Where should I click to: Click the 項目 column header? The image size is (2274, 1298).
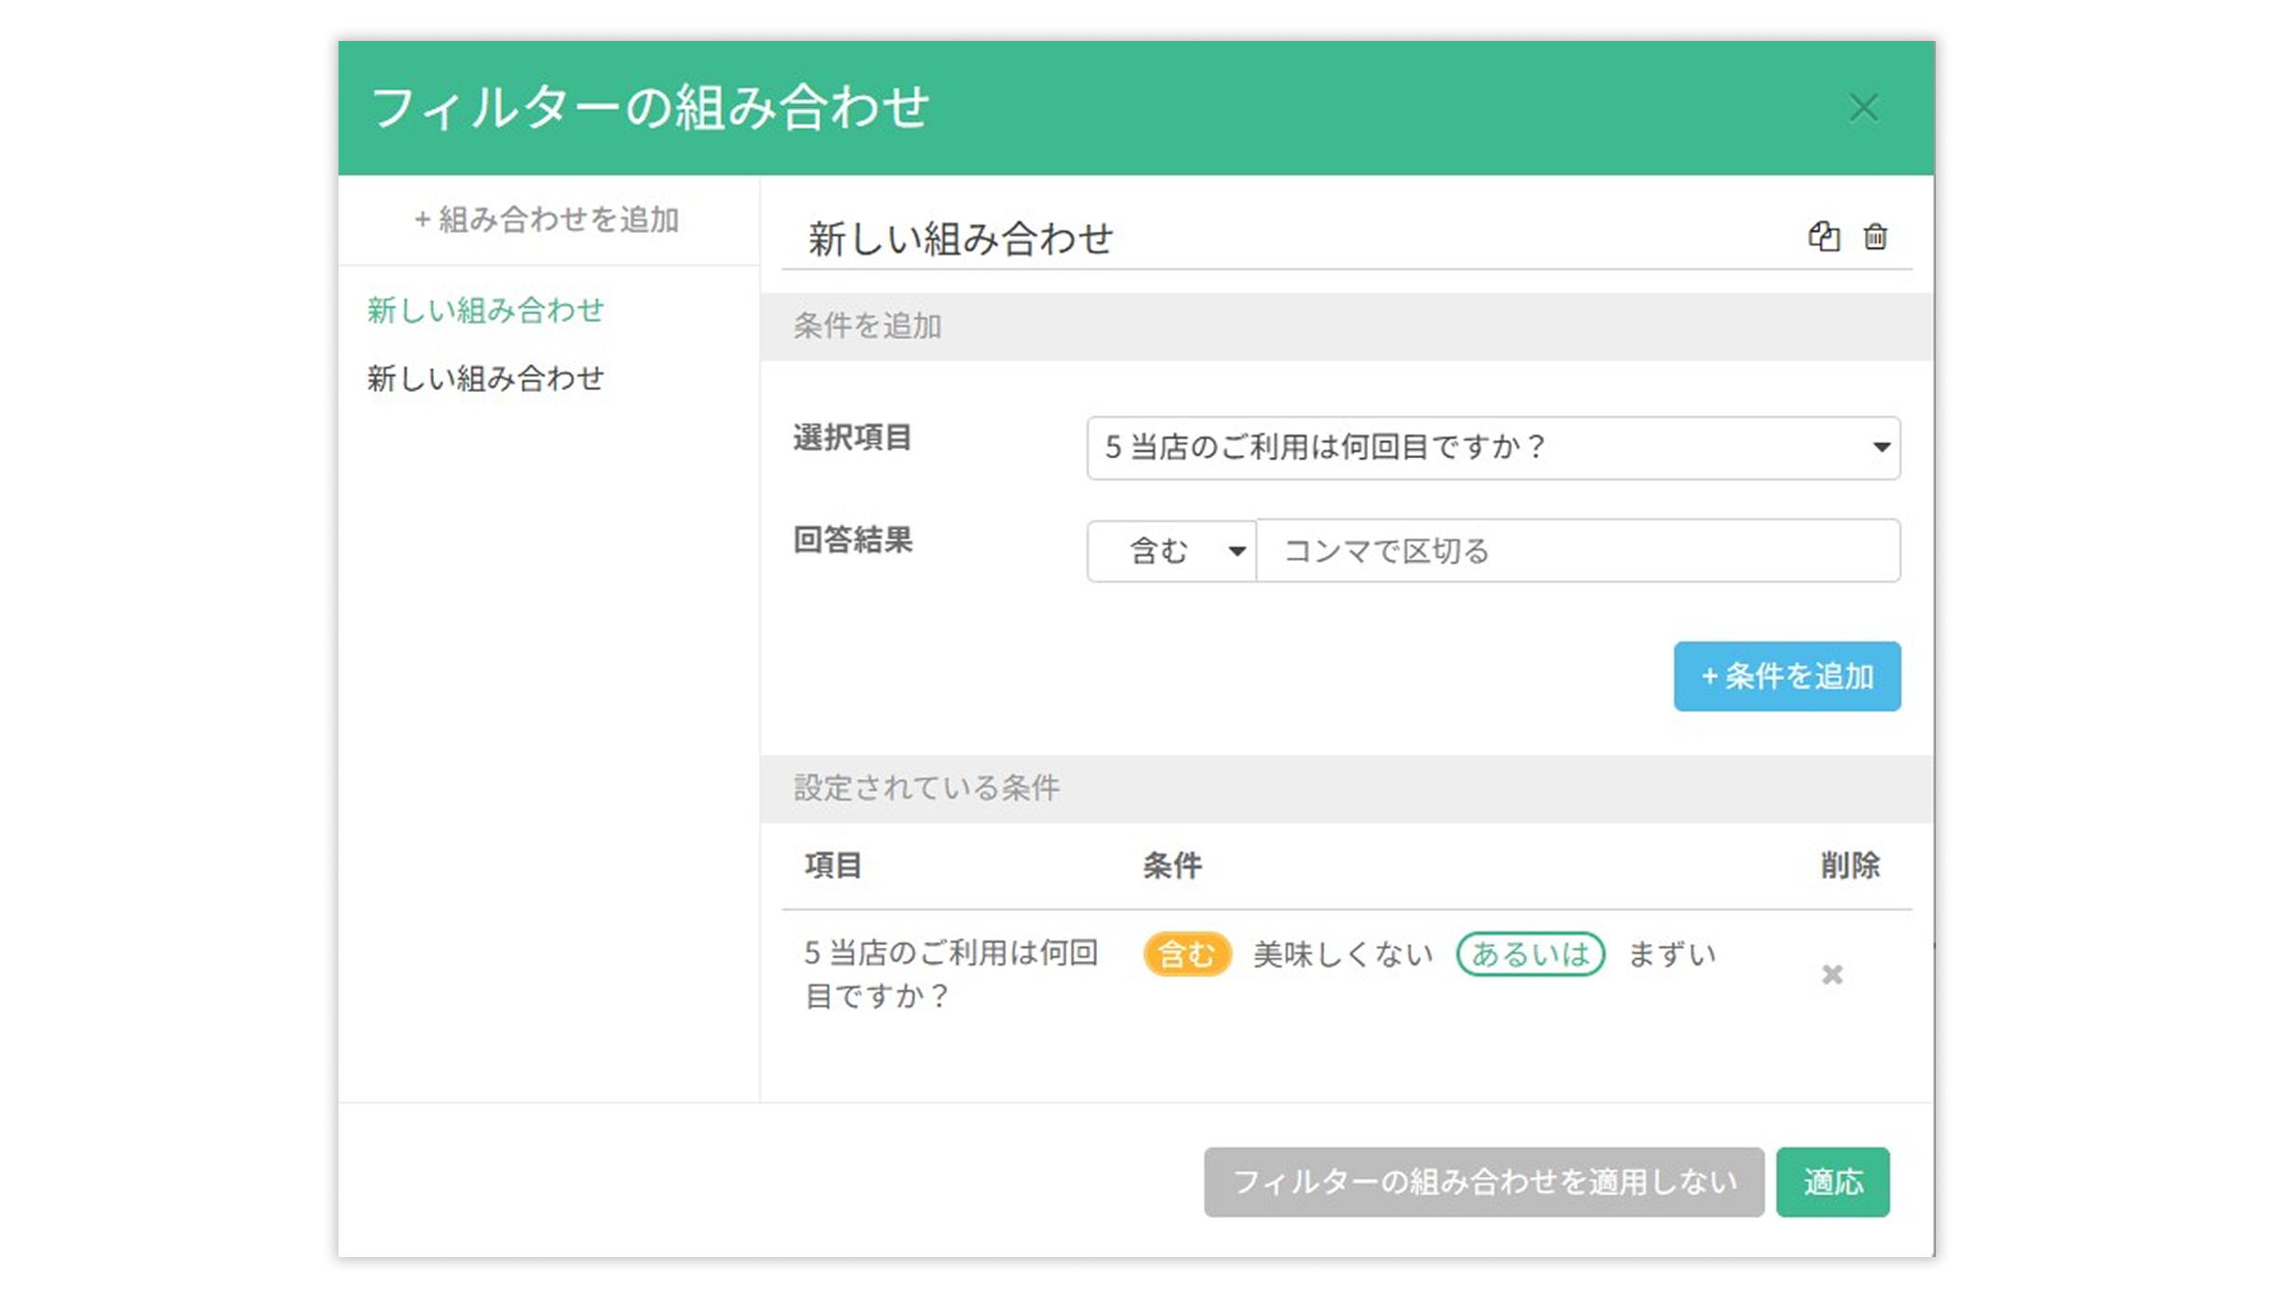tap(833, 866)
